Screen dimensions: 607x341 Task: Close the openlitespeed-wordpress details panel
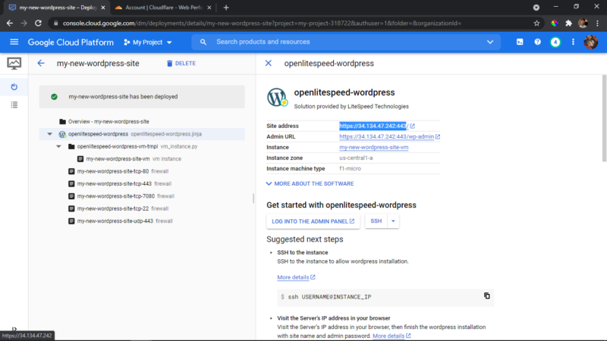coord(269,63)
